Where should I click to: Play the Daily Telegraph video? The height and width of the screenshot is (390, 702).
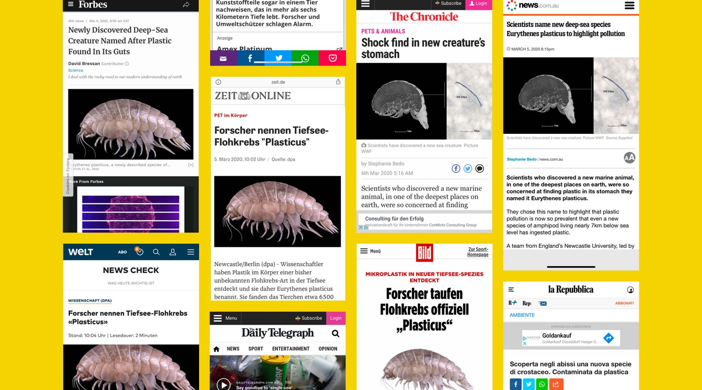click(x=223, y=384)
